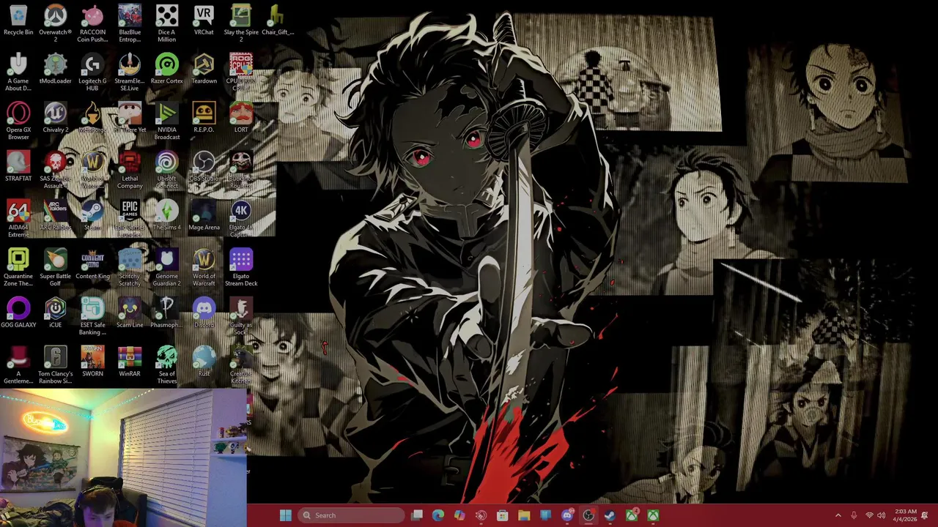
Task: Click the LORT desktop icon
Action: coord(241,118)
